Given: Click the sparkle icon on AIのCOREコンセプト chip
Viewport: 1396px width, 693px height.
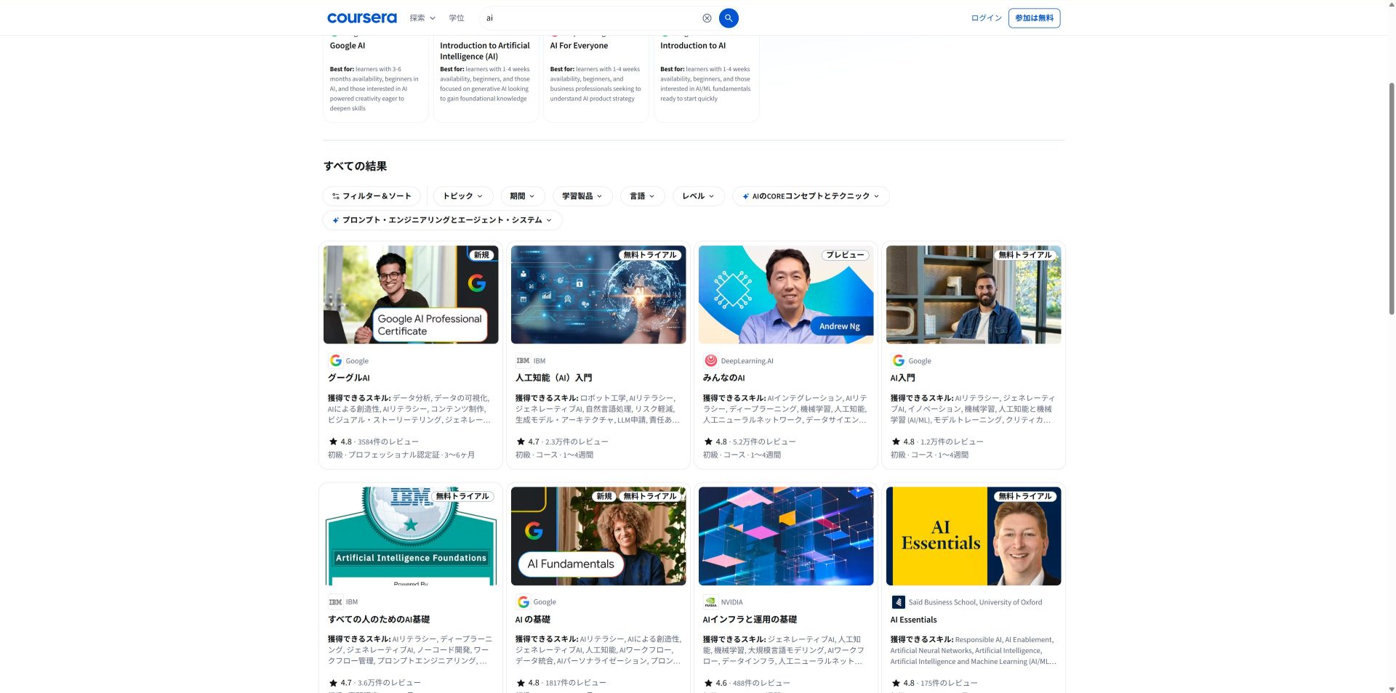Looking at the screenshot, I should 745,196.
